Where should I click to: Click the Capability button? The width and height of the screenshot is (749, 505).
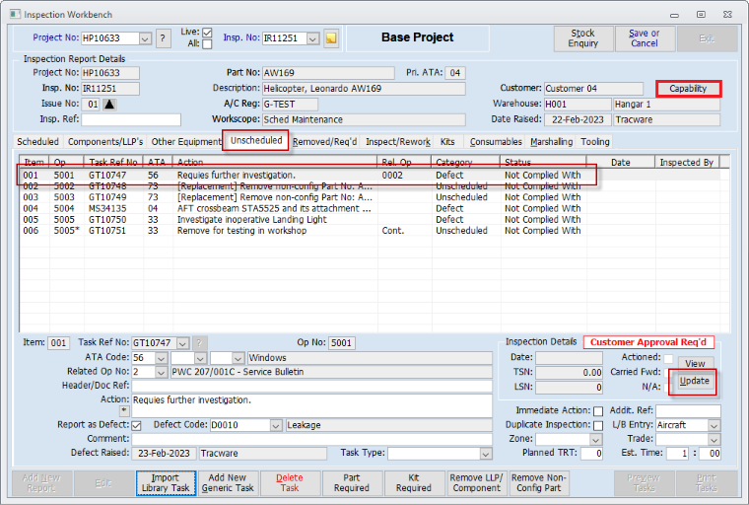(688, 89)
